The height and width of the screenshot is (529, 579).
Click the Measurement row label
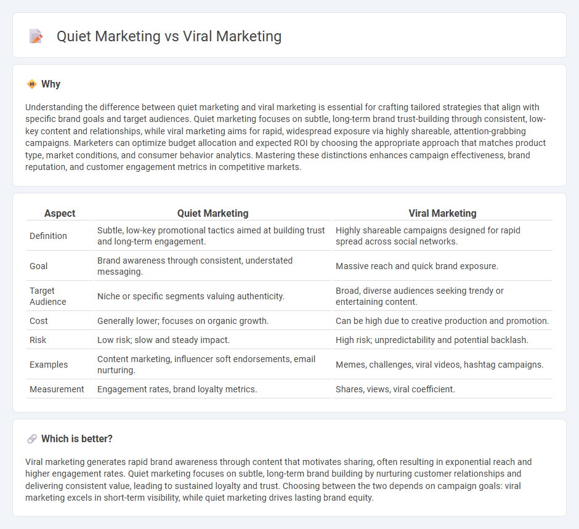57,389
